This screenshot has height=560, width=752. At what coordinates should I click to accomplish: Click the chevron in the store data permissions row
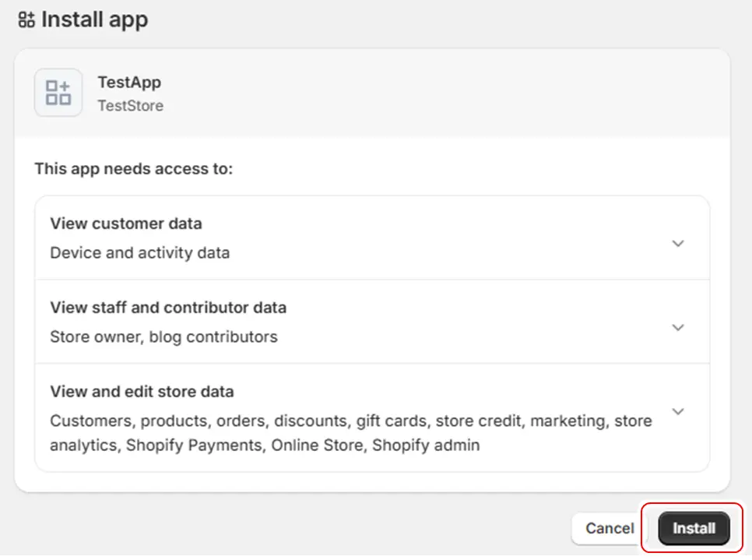pos(677,410)
